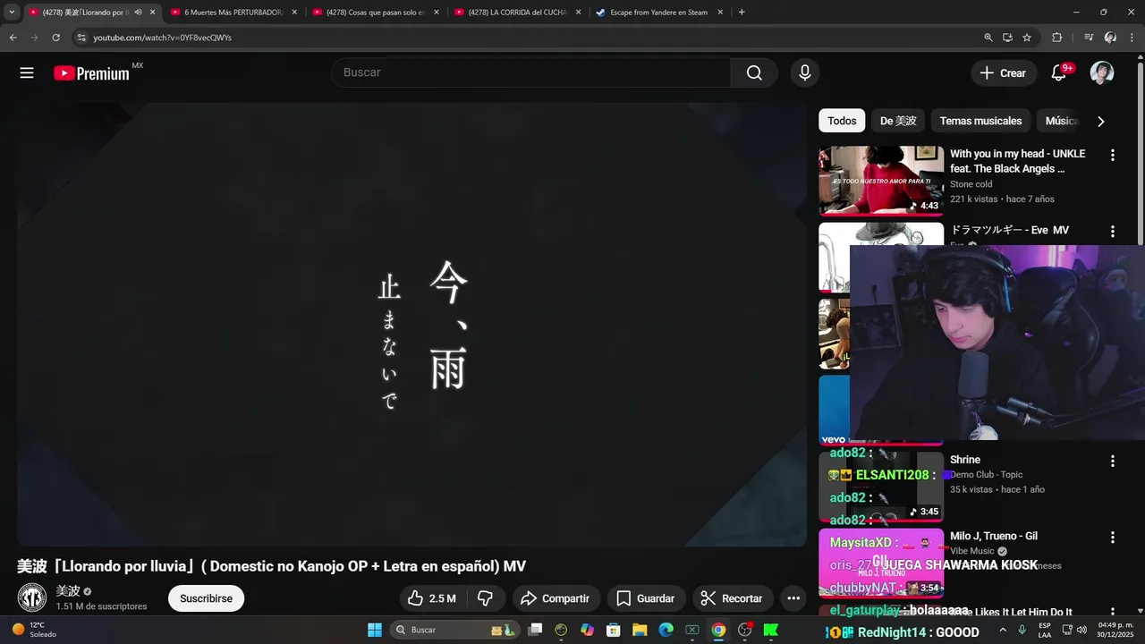Viewport: 1145px width, 644px height.
Task: View site information icon in address bar
Action: (x=81, y=38)
